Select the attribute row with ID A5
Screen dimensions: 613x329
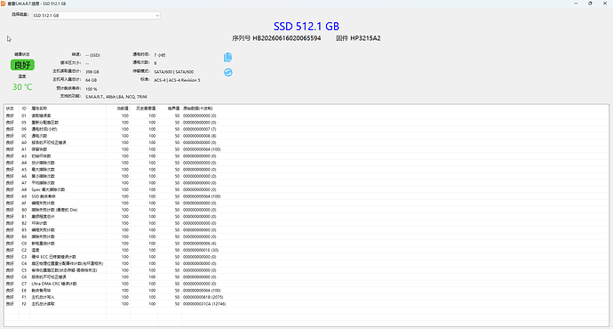306,169
